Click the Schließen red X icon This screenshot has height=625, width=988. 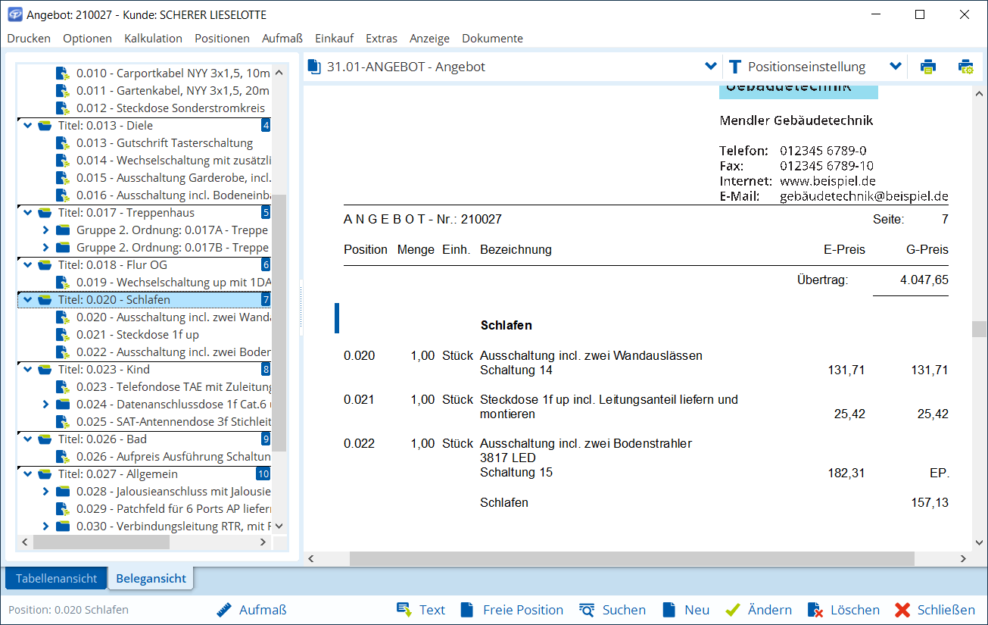(902, 610)
